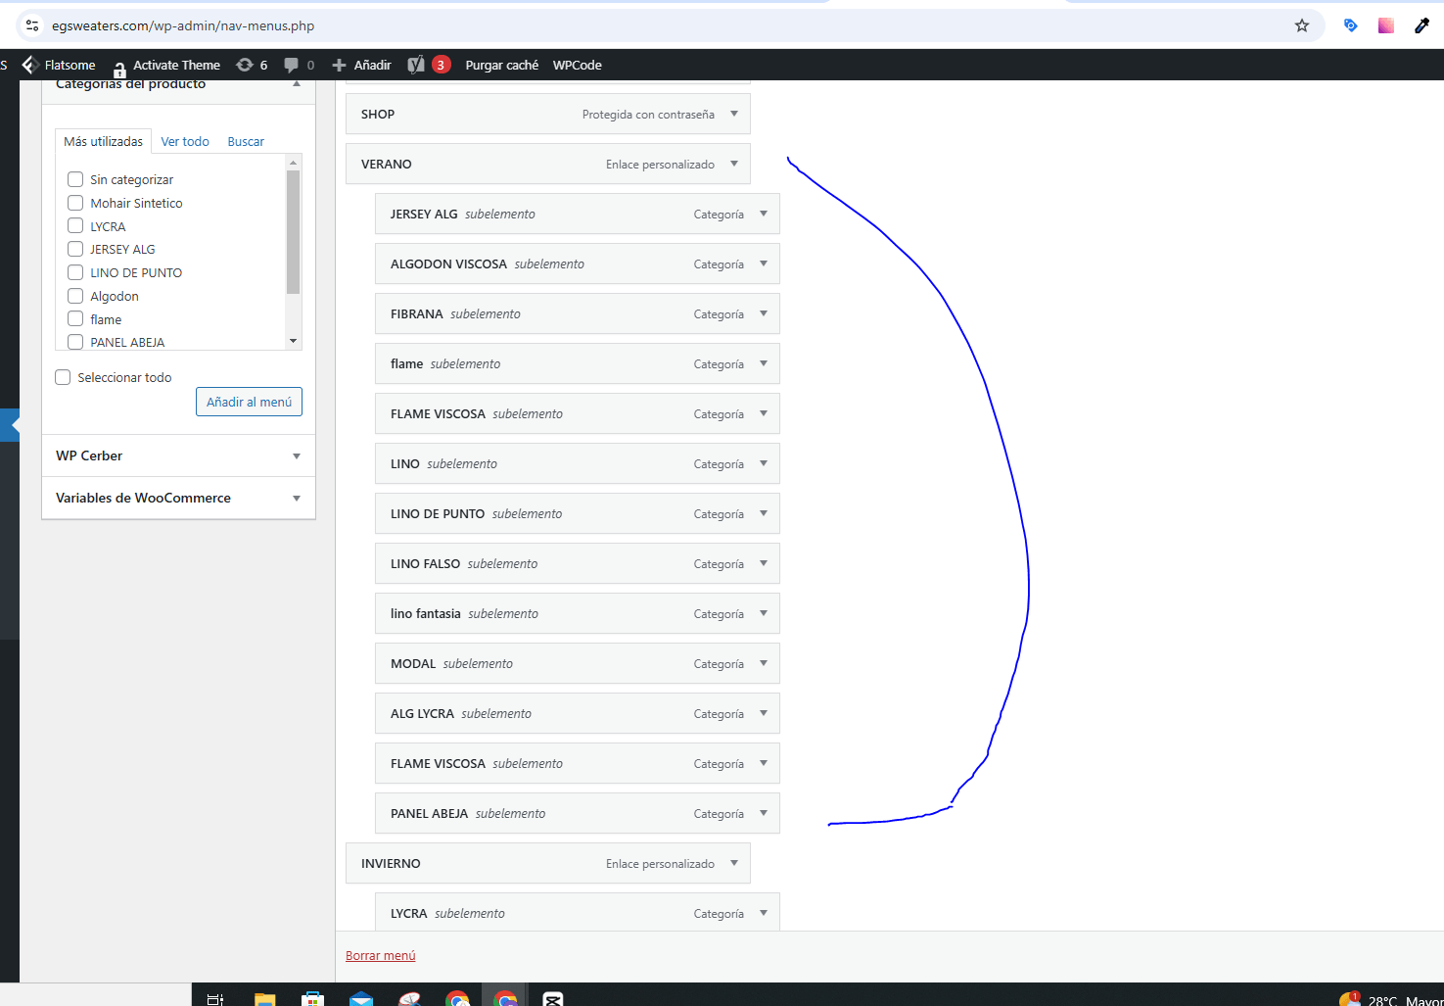
Task: Open Microsoft Store from the taskbar
Action: 312,998
